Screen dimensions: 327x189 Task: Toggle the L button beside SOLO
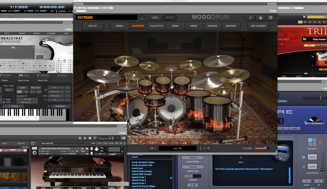coord(304,157)
